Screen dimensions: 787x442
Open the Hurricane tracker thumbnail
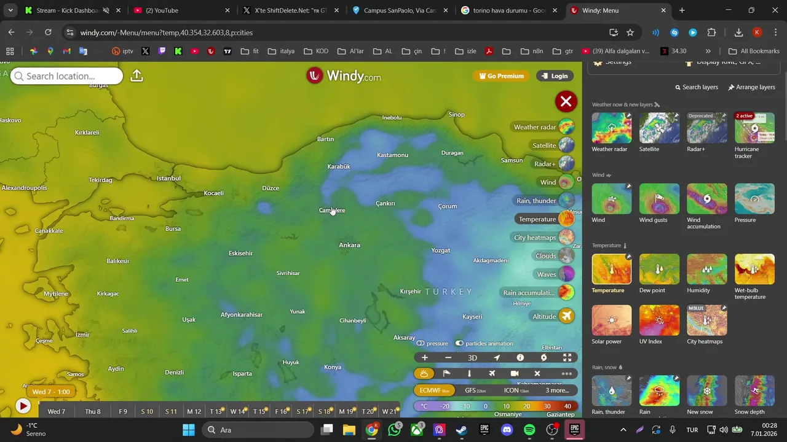tap(754, 128)
